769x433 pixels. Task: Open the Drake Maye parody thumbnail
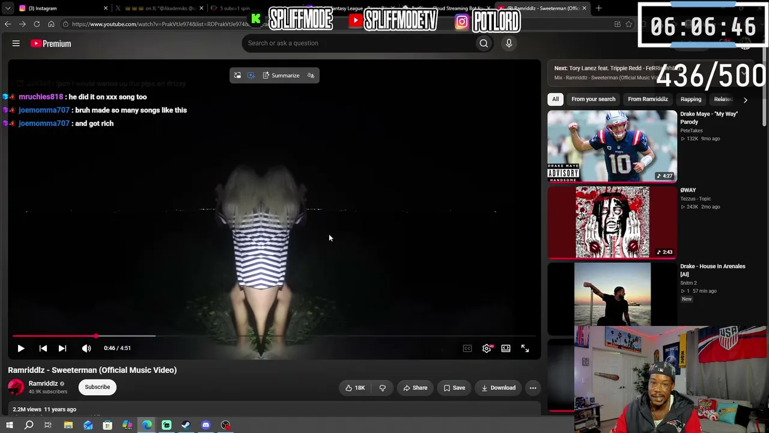coord(612,146)
